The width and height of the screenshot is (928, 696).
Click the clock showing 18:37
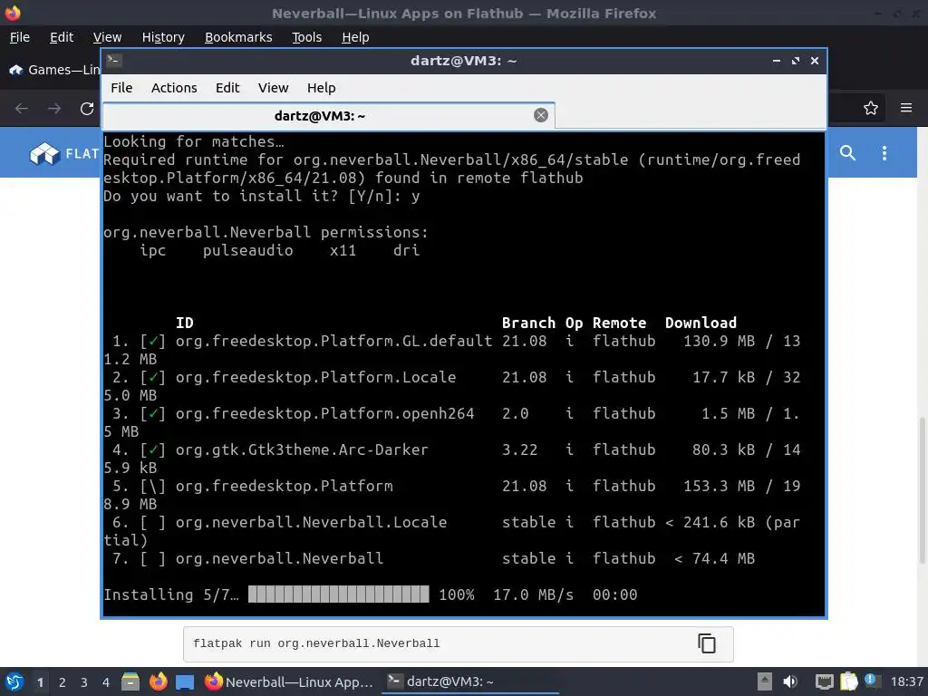click(906, 681)
